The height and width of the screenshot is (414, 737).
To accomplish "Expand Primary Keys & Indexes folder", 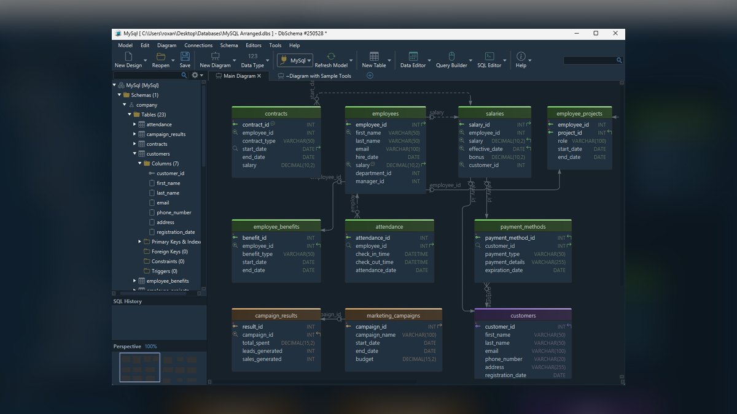I will coord(139,242).
